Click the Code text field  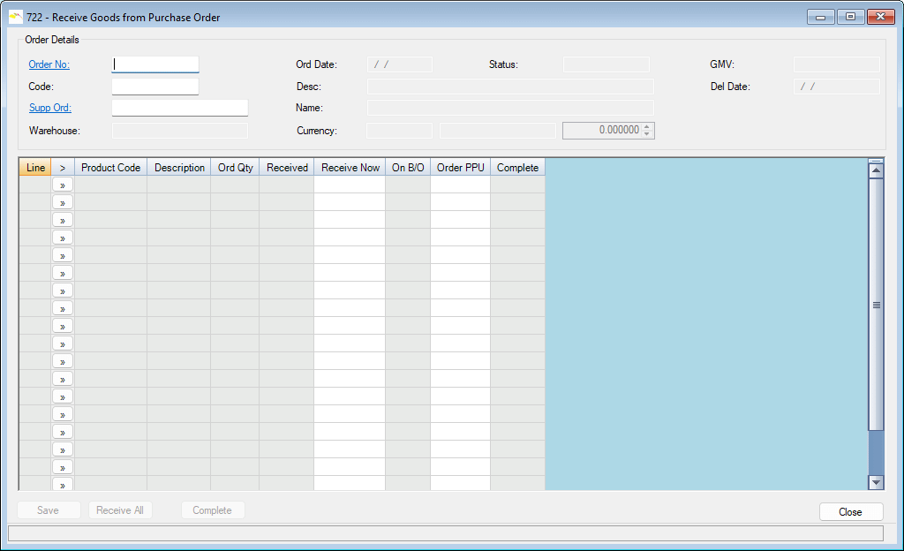[x=155, y=87]
